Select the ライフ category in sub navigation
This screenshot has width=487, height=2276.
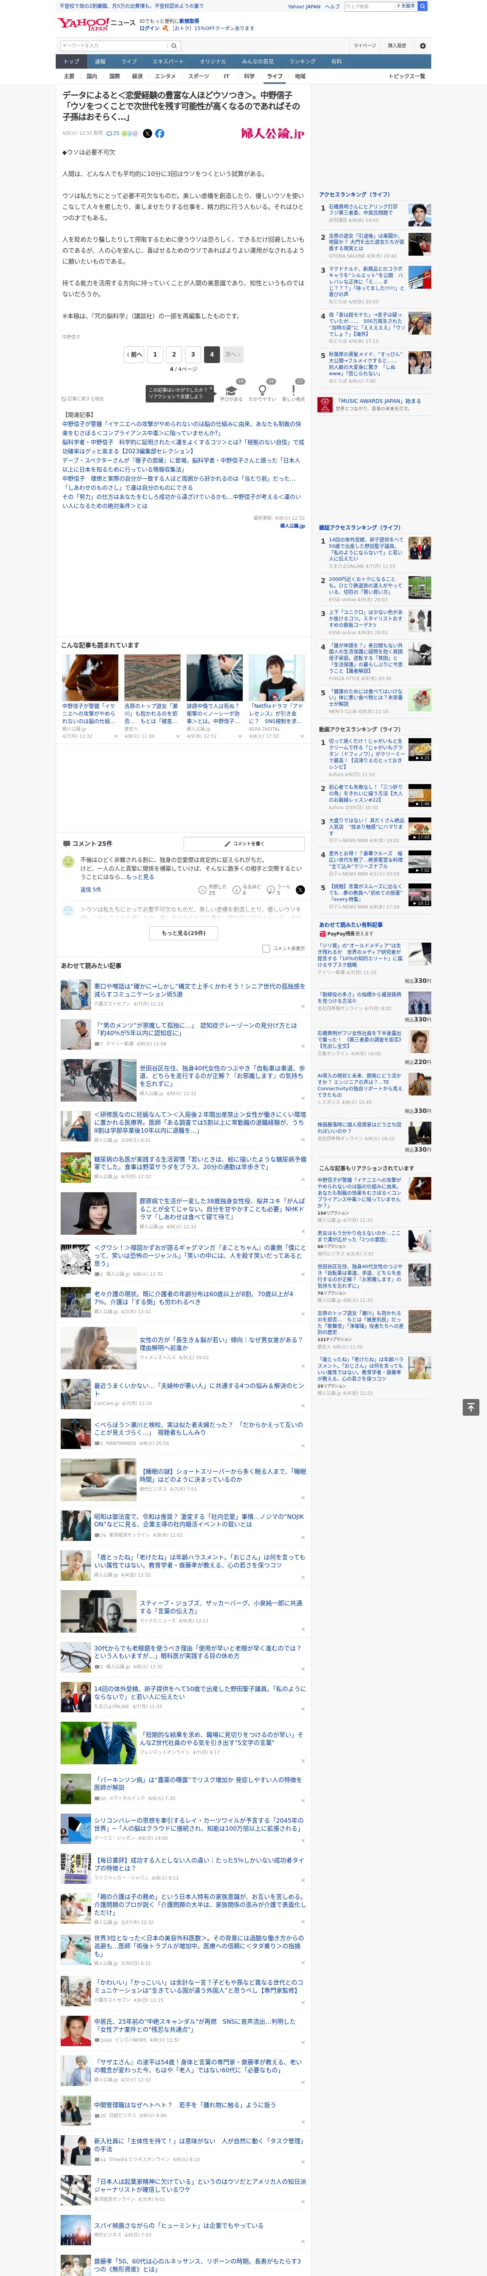coord(275,76)
